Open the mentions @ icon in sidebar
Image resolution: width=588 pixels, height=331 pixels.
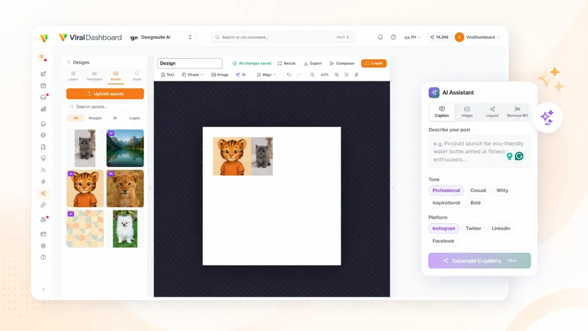pos(43,135)
